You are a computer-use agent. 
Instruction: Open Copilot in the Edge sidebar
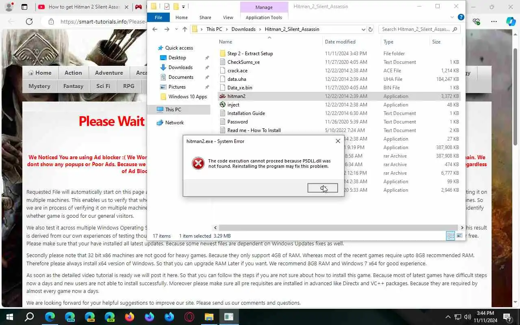click(x=511, y=22)
